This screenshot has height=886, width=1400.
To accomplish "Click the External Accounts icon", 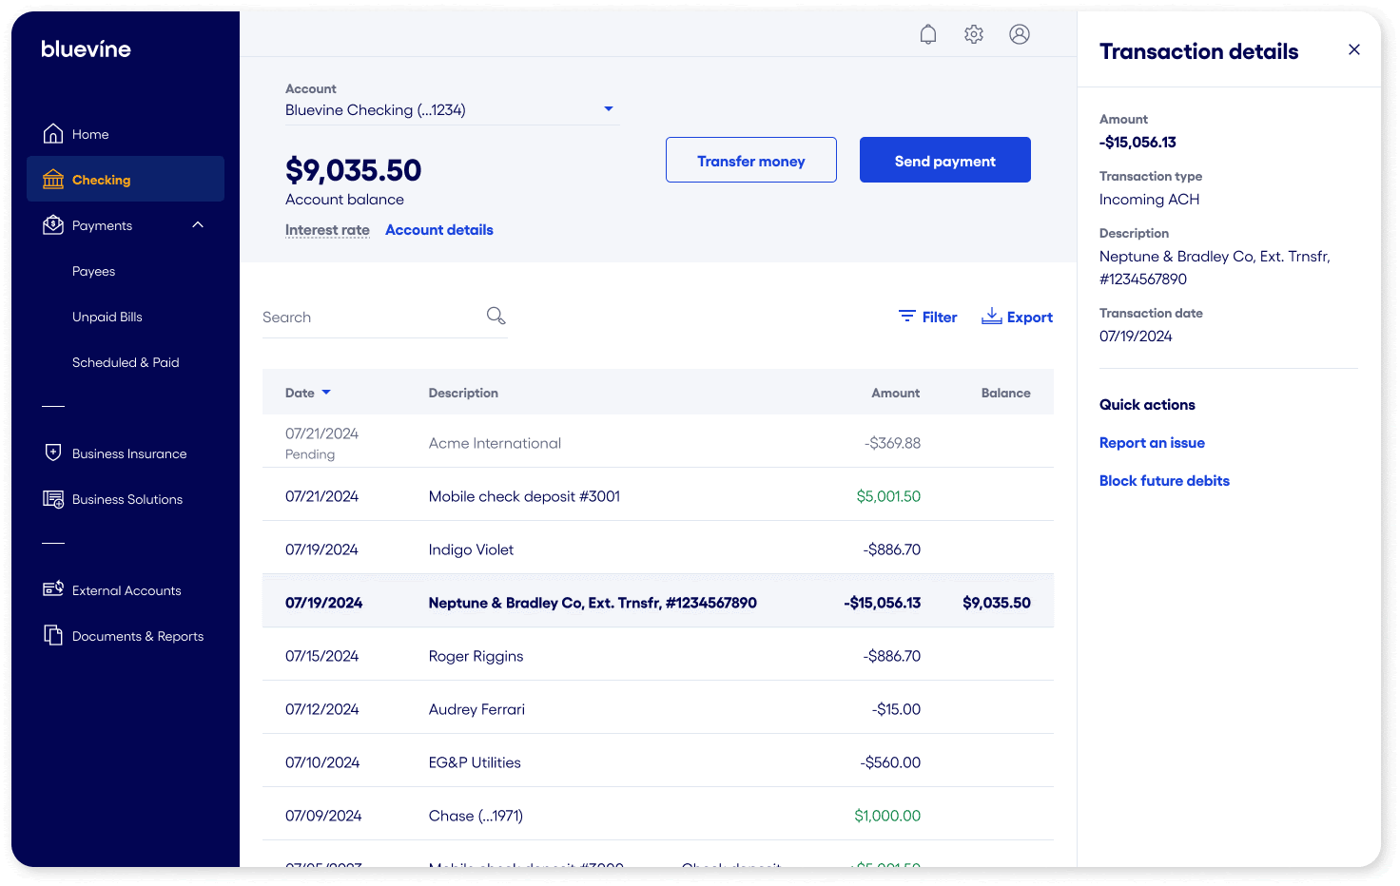I will [x=53, y=589].
